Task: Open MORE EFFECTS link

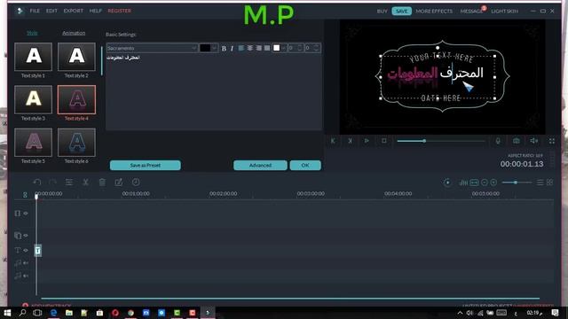Action: click(x=434, y=12)
